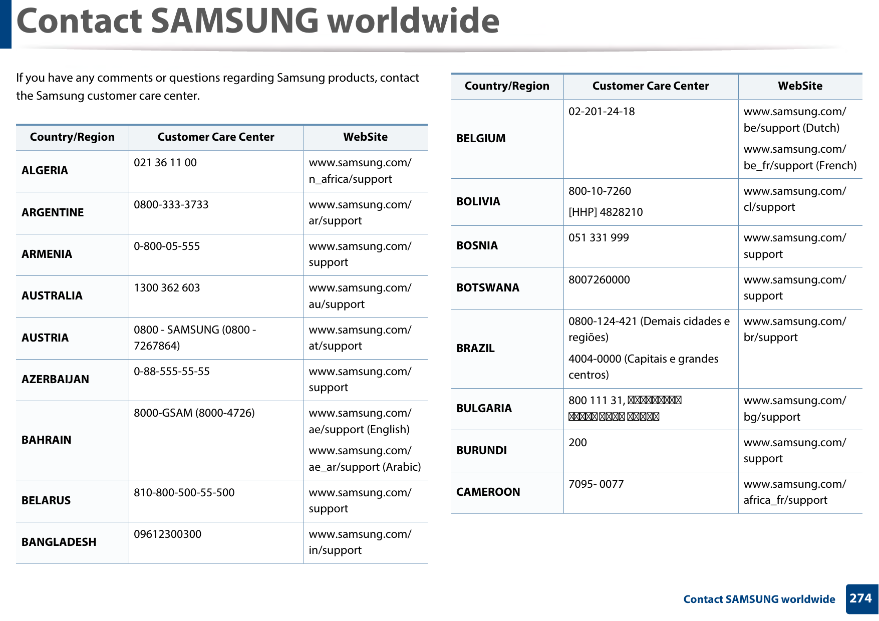Screen dimensions: 879x621
Task: Click right table WebSite column header
Action: [800, 86]
